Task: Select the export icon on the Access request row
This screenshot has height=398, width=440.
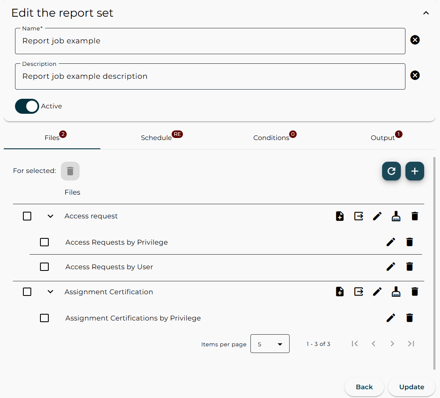Action: click(x=358, y=216)
